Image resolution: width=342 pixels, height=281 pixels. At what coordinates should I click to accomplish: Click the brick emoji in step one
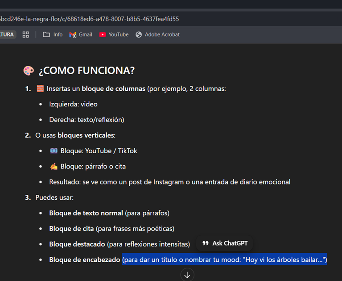[40, 88]
